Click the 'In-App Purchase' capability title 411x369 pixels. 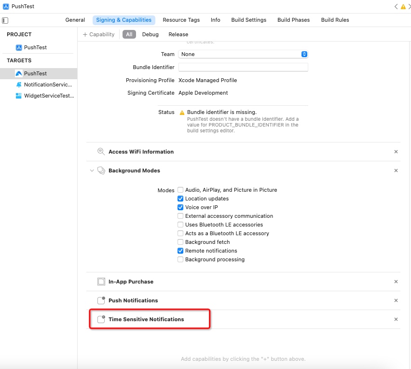click(131, 282)
